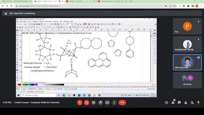Viewport: 204px width, 115px height.
Task: Open meeting details info icon
Action: click(x=166, y=103)
